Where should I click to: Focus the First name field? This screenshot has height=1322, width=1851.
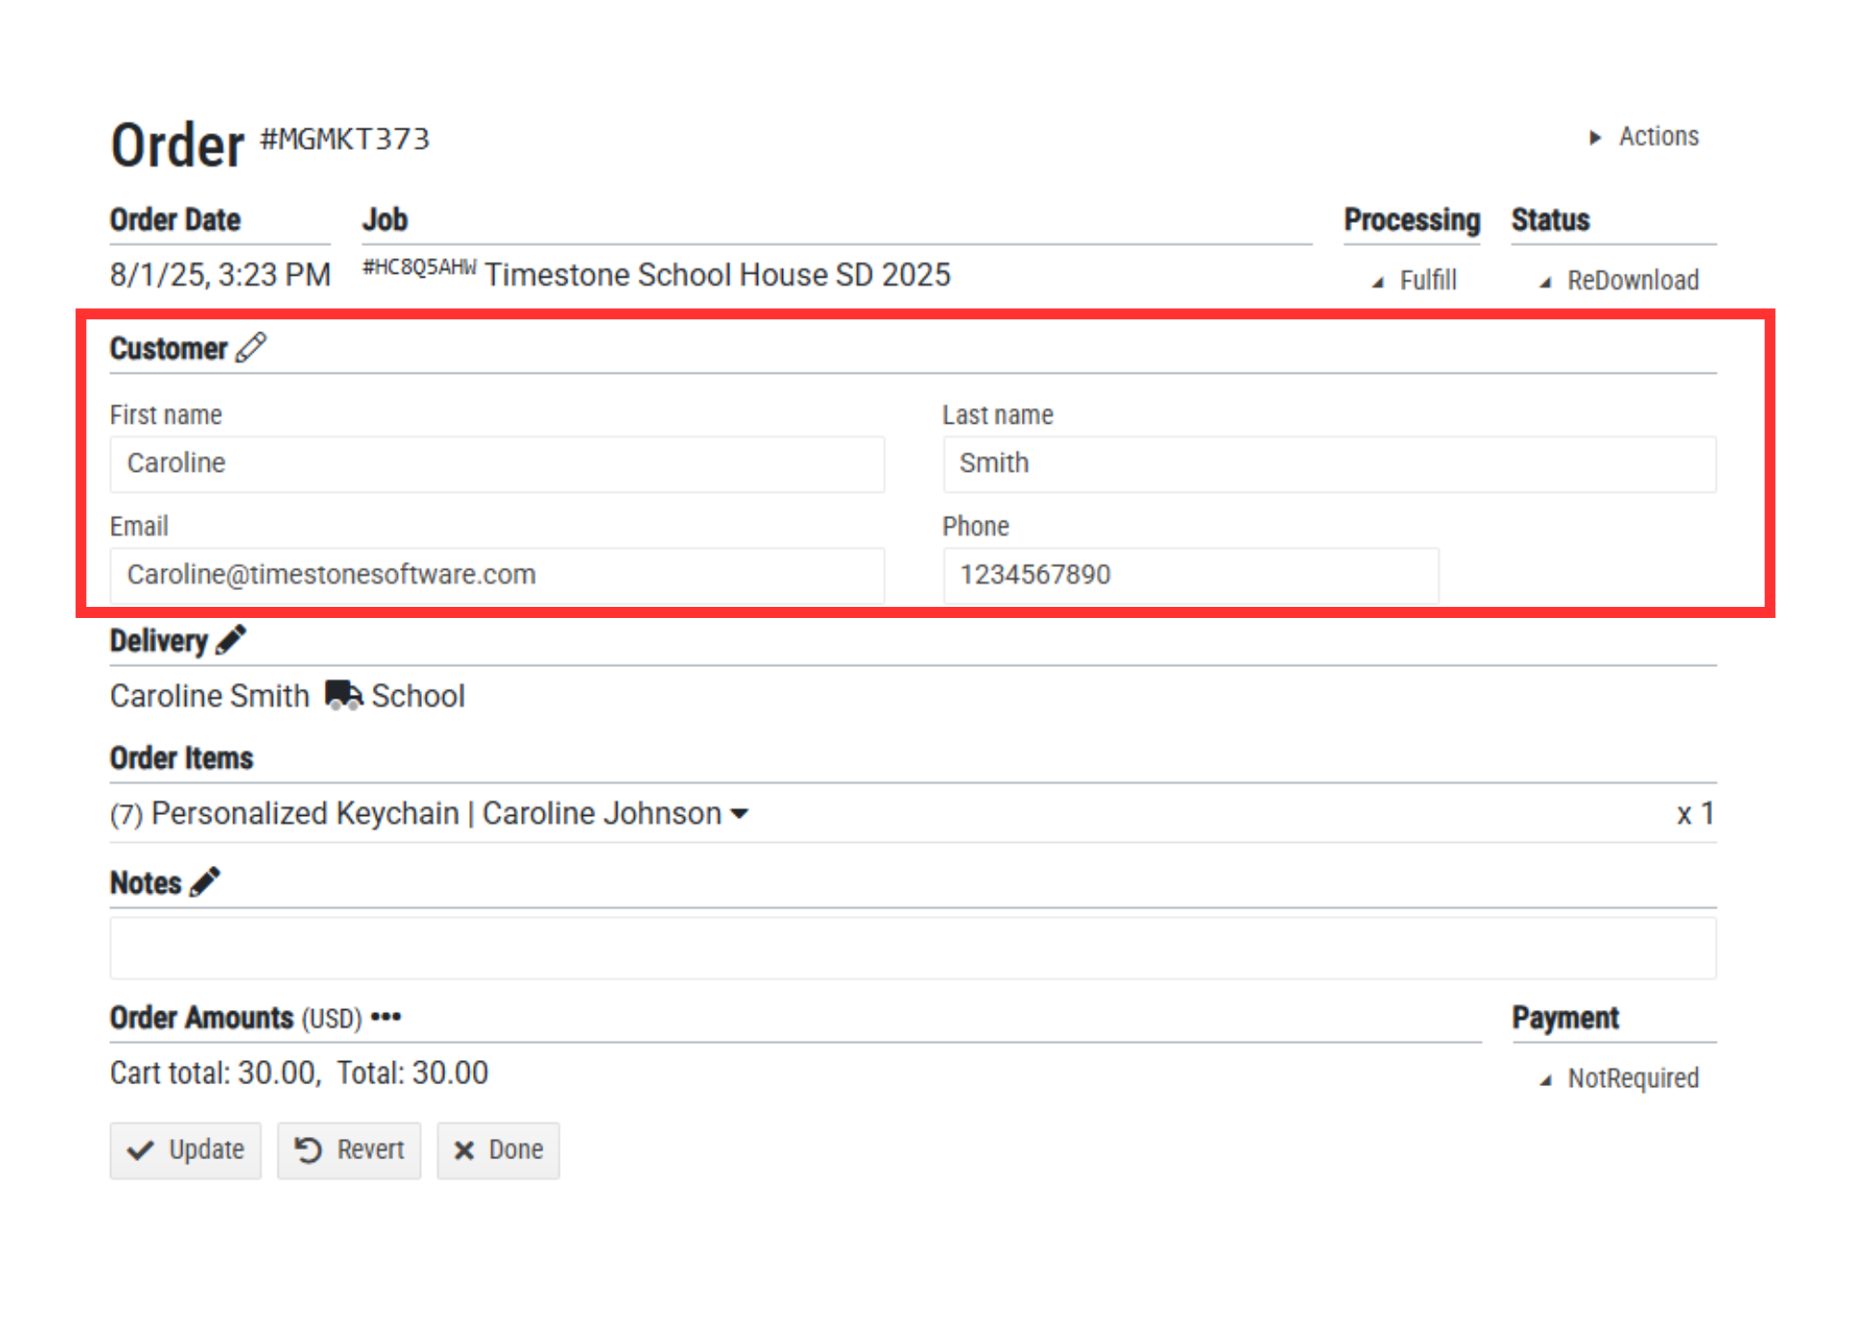point(497,463)
